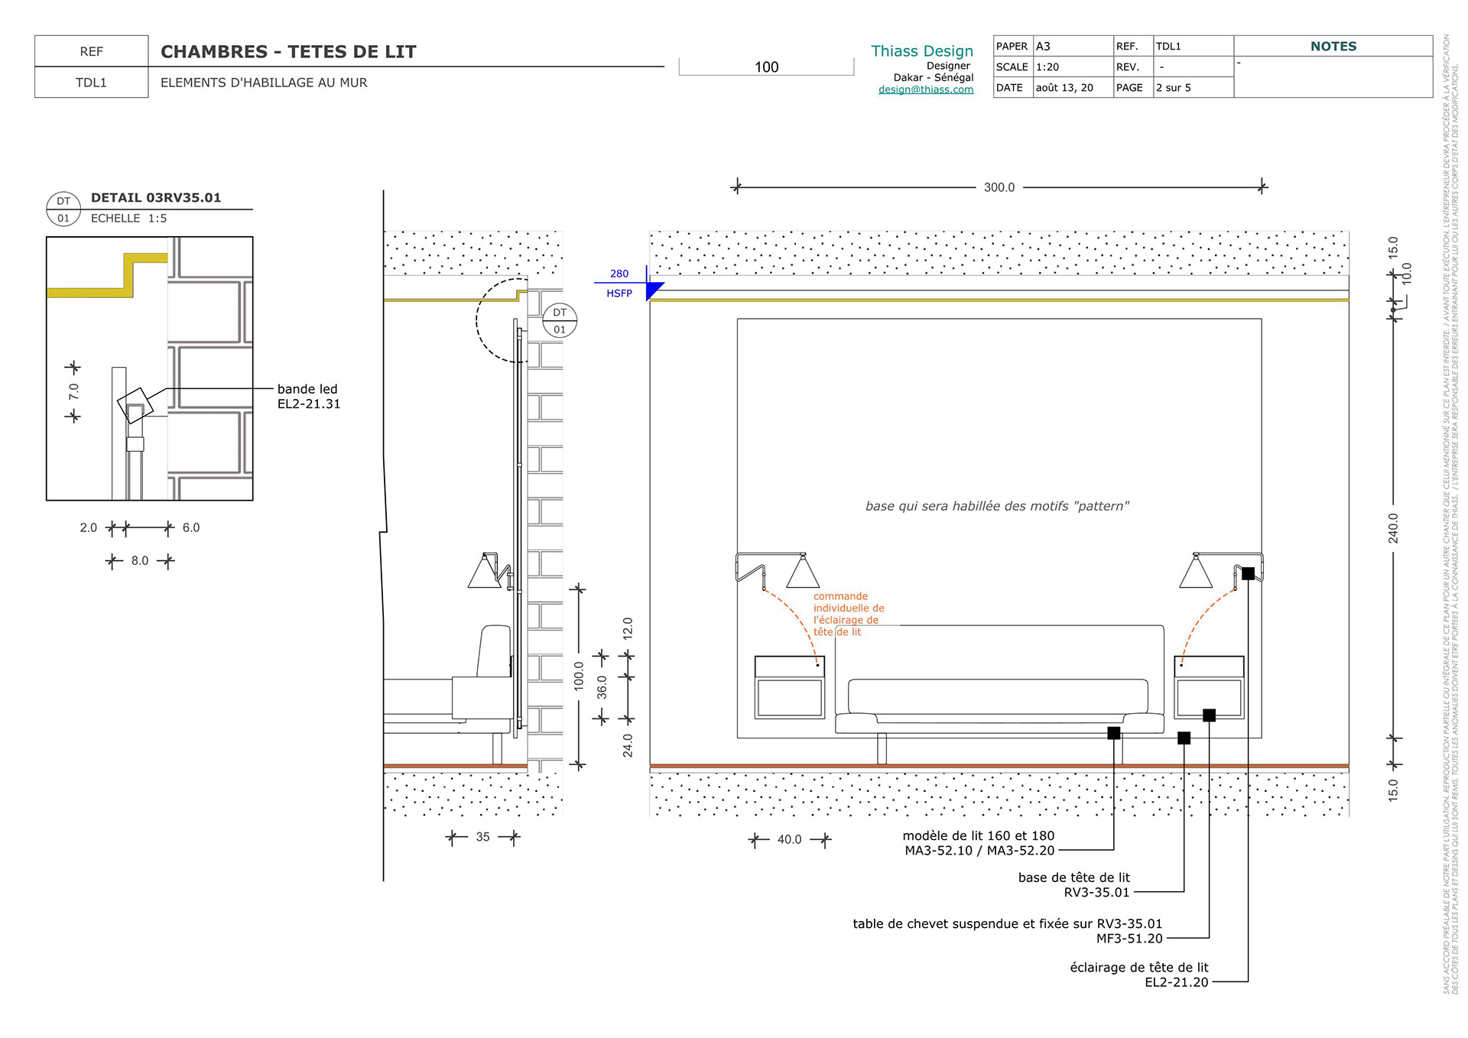The height and width of the screenshot is (1038, 1468).
Task: Click the Thiass Design company name
Action: pyautogui.click(x=922, y=51)
